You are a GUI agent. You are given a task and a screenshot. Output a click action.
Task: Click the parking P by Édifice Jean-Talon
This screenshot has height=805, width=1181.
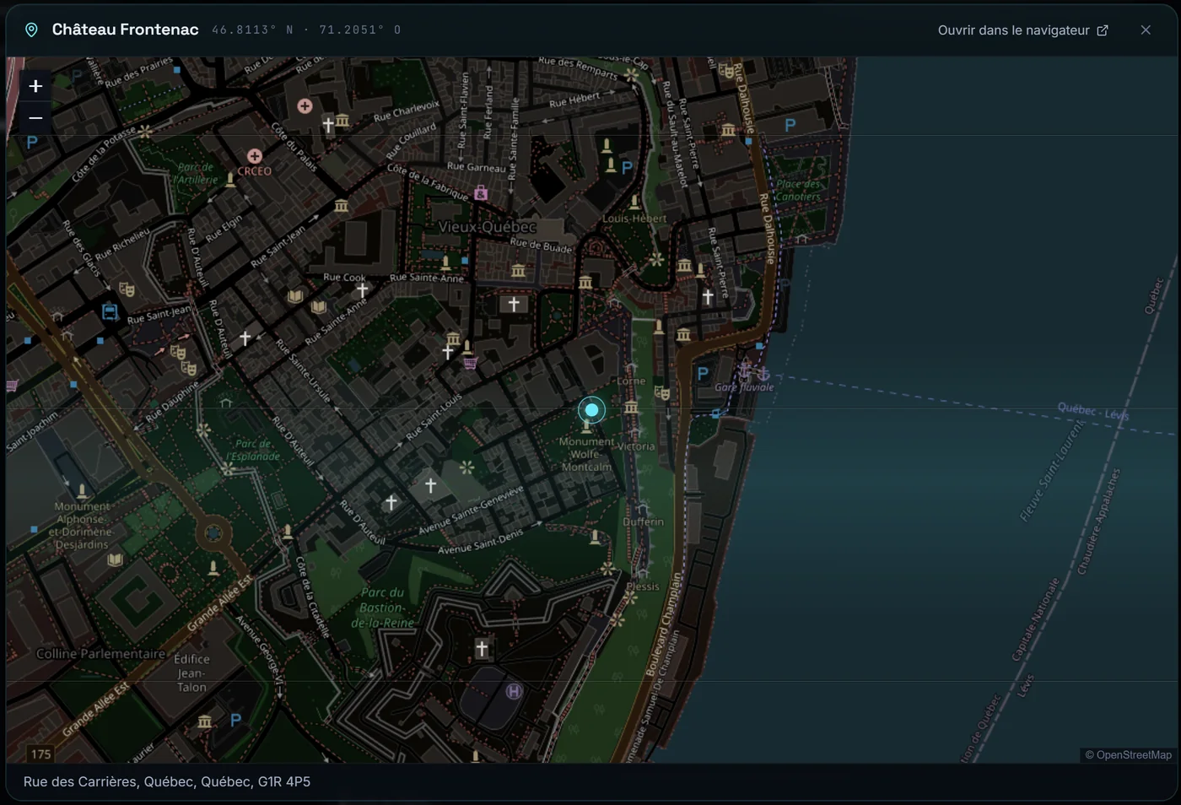tap(235, 721)
